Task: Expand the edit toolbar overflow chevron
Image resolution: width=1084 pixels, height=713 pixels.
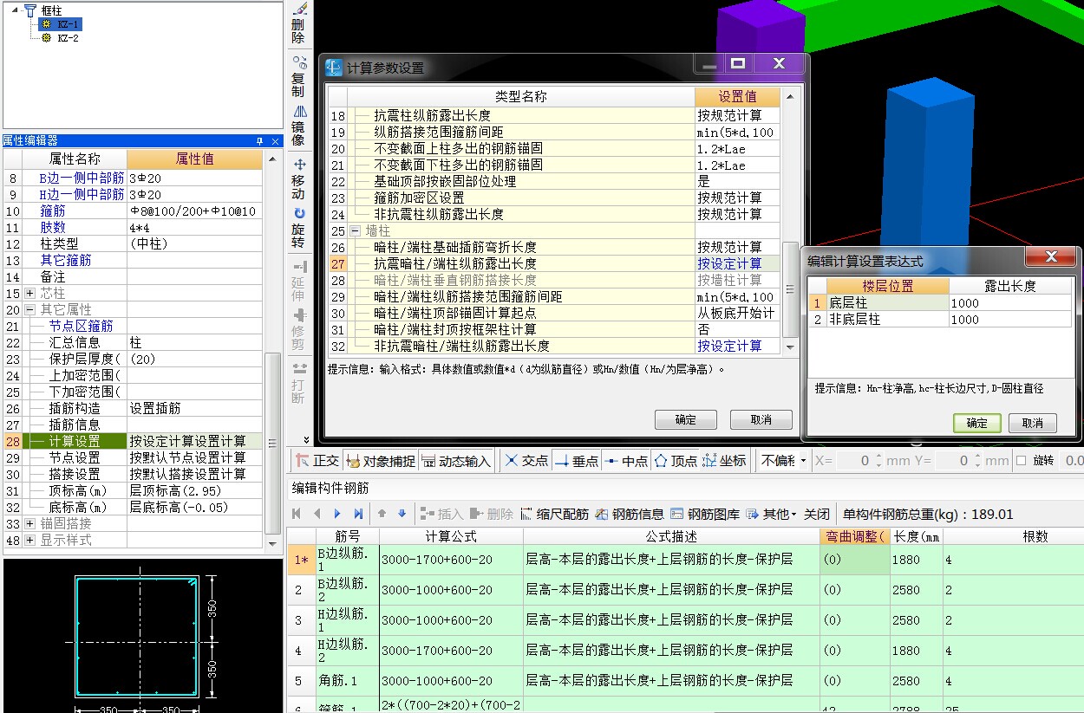Action: [x=305, y=440]
